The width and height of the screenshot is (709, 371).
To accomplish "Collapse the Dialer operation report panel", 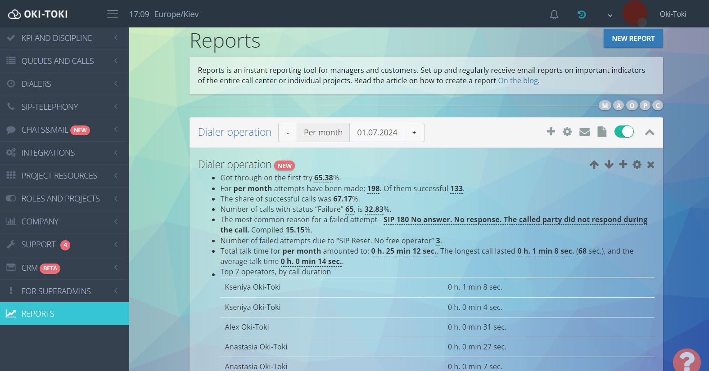I will pyautogui.click(x=649, y=132).
